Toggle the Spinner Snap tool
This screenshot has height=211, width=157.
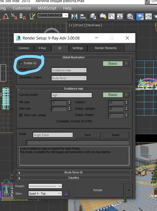click(23, 17)
